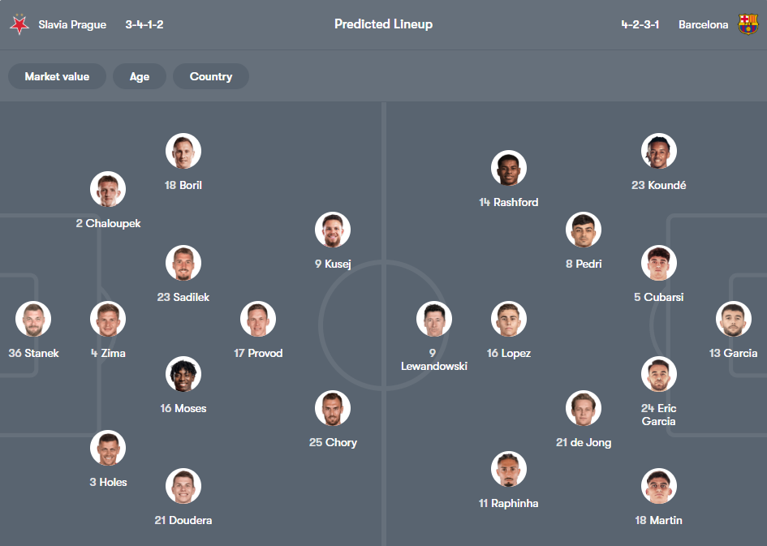
Task: Click Pedri's player icon
Action: [x=583, y=229]
